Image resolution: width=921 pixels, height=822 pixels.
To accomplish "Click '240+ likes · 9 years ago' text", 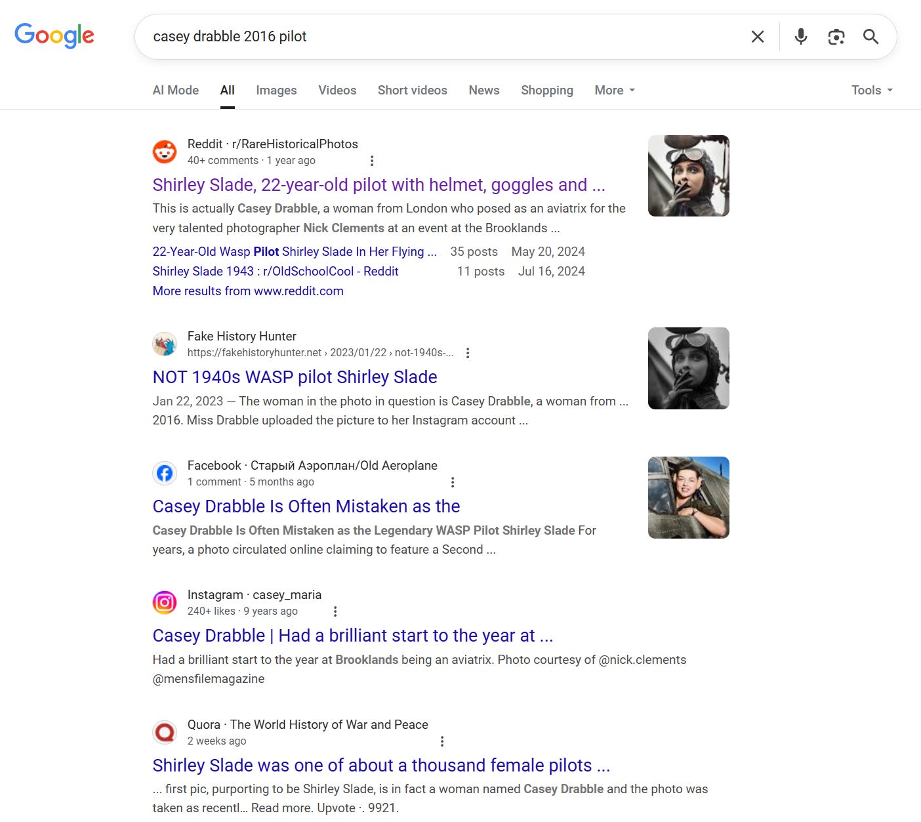I will tap(243, 611).
